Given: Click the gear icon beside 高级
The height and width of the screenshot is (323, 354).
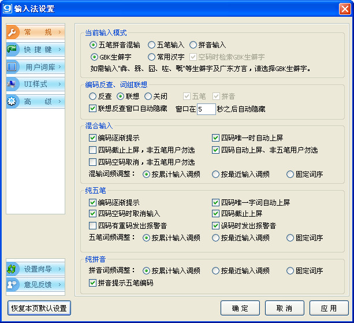Looking at the screenshot, I should point(12,101).
